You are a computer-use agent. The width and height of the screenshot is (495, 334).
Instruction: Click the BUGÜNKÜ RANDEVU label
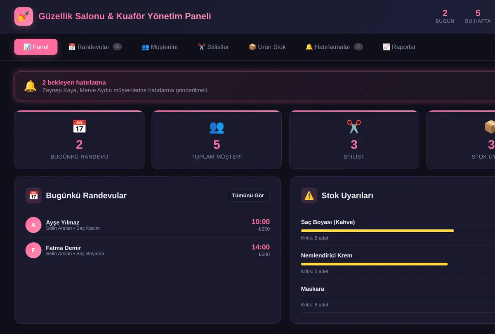(79, 157)
